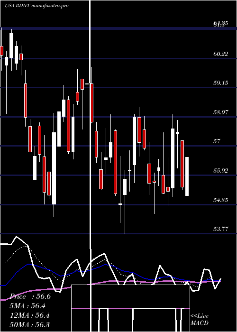Click the '50MA : 56.3' readout
Image resolution: width=237 pixels, height=332 pixels.
click(30, 324)
